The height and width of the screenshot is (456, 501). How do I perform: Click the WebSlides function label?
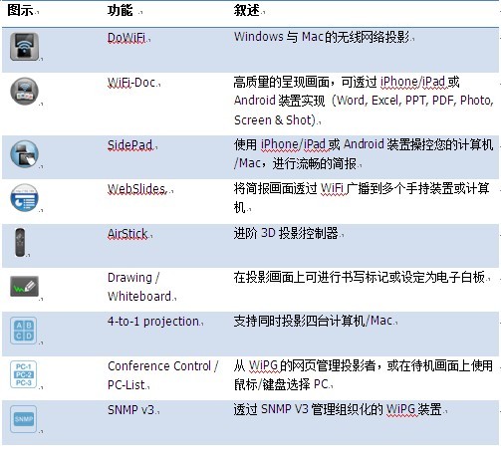pos(136,189)
